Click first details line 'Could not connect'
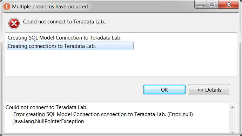The width and height of the screenshot is (242, 136). point(46,107)
